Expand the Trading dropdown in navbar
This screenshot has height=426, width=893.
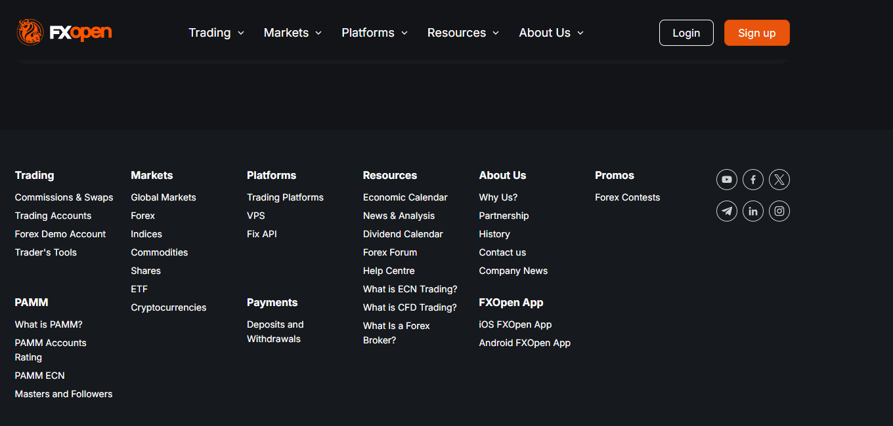point(216,33)
